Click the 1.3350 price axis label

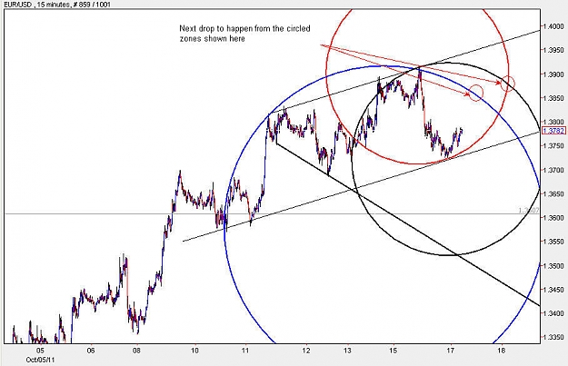[553, 338]
